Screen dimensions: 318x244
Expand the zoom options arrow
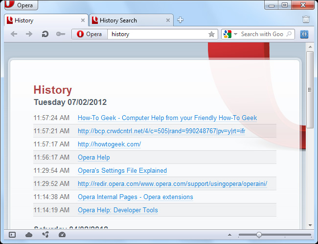tap(229, 235)
